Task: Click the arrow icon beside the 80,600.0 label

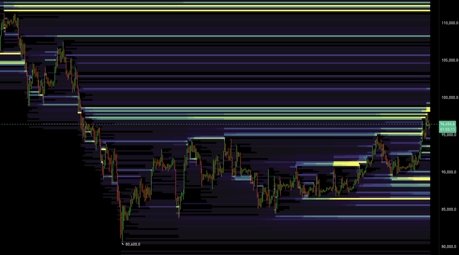Action: pyautogui.click(x=122, y=243)
